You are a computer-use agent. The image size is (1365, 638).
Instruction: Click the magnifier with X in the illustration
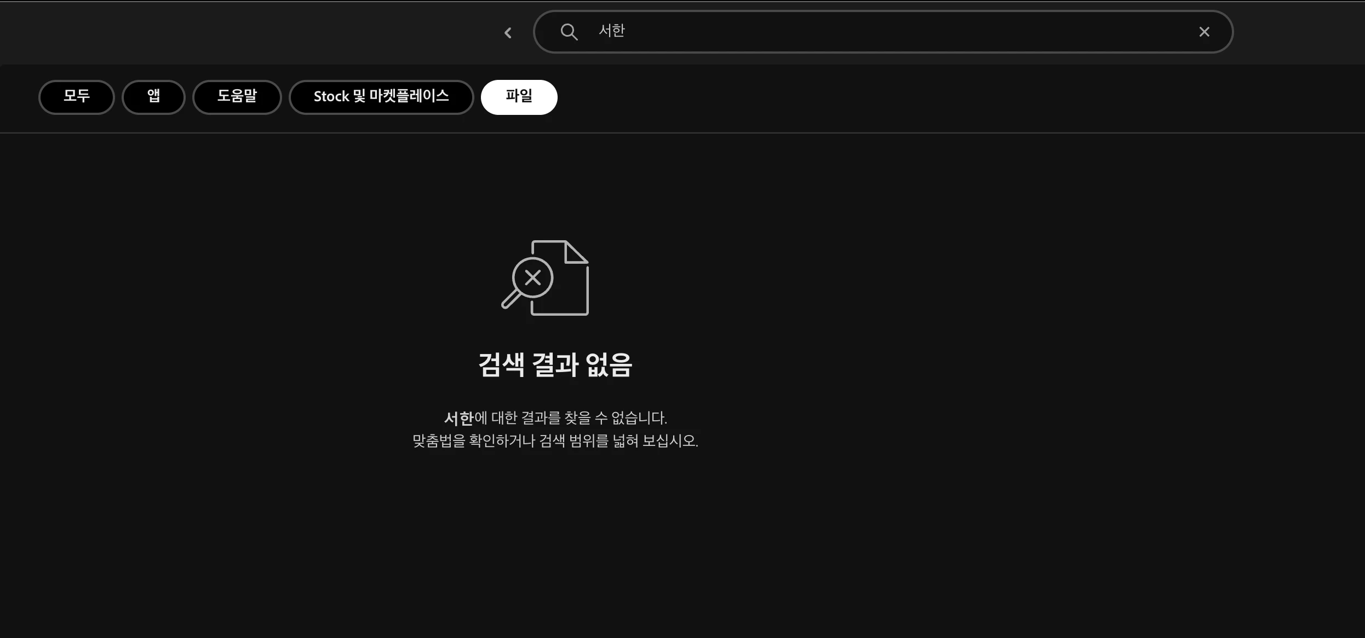(x=531, y=278)
